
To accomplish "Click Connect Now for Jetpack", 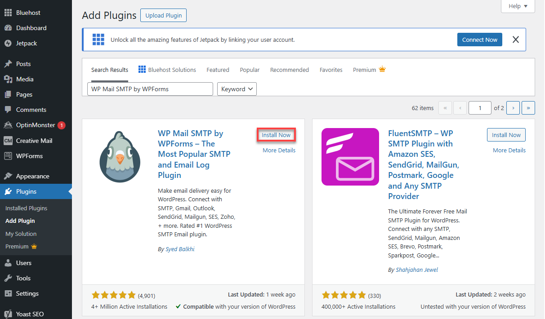I will pos(479,39).
